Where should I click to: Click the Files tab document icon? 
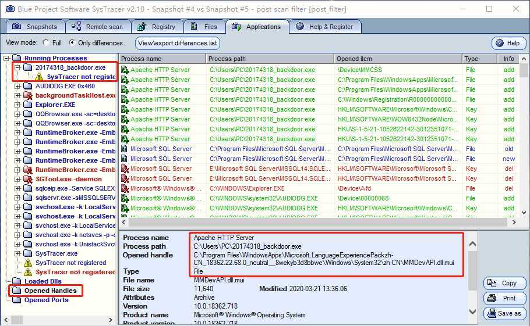coord(194,26)
